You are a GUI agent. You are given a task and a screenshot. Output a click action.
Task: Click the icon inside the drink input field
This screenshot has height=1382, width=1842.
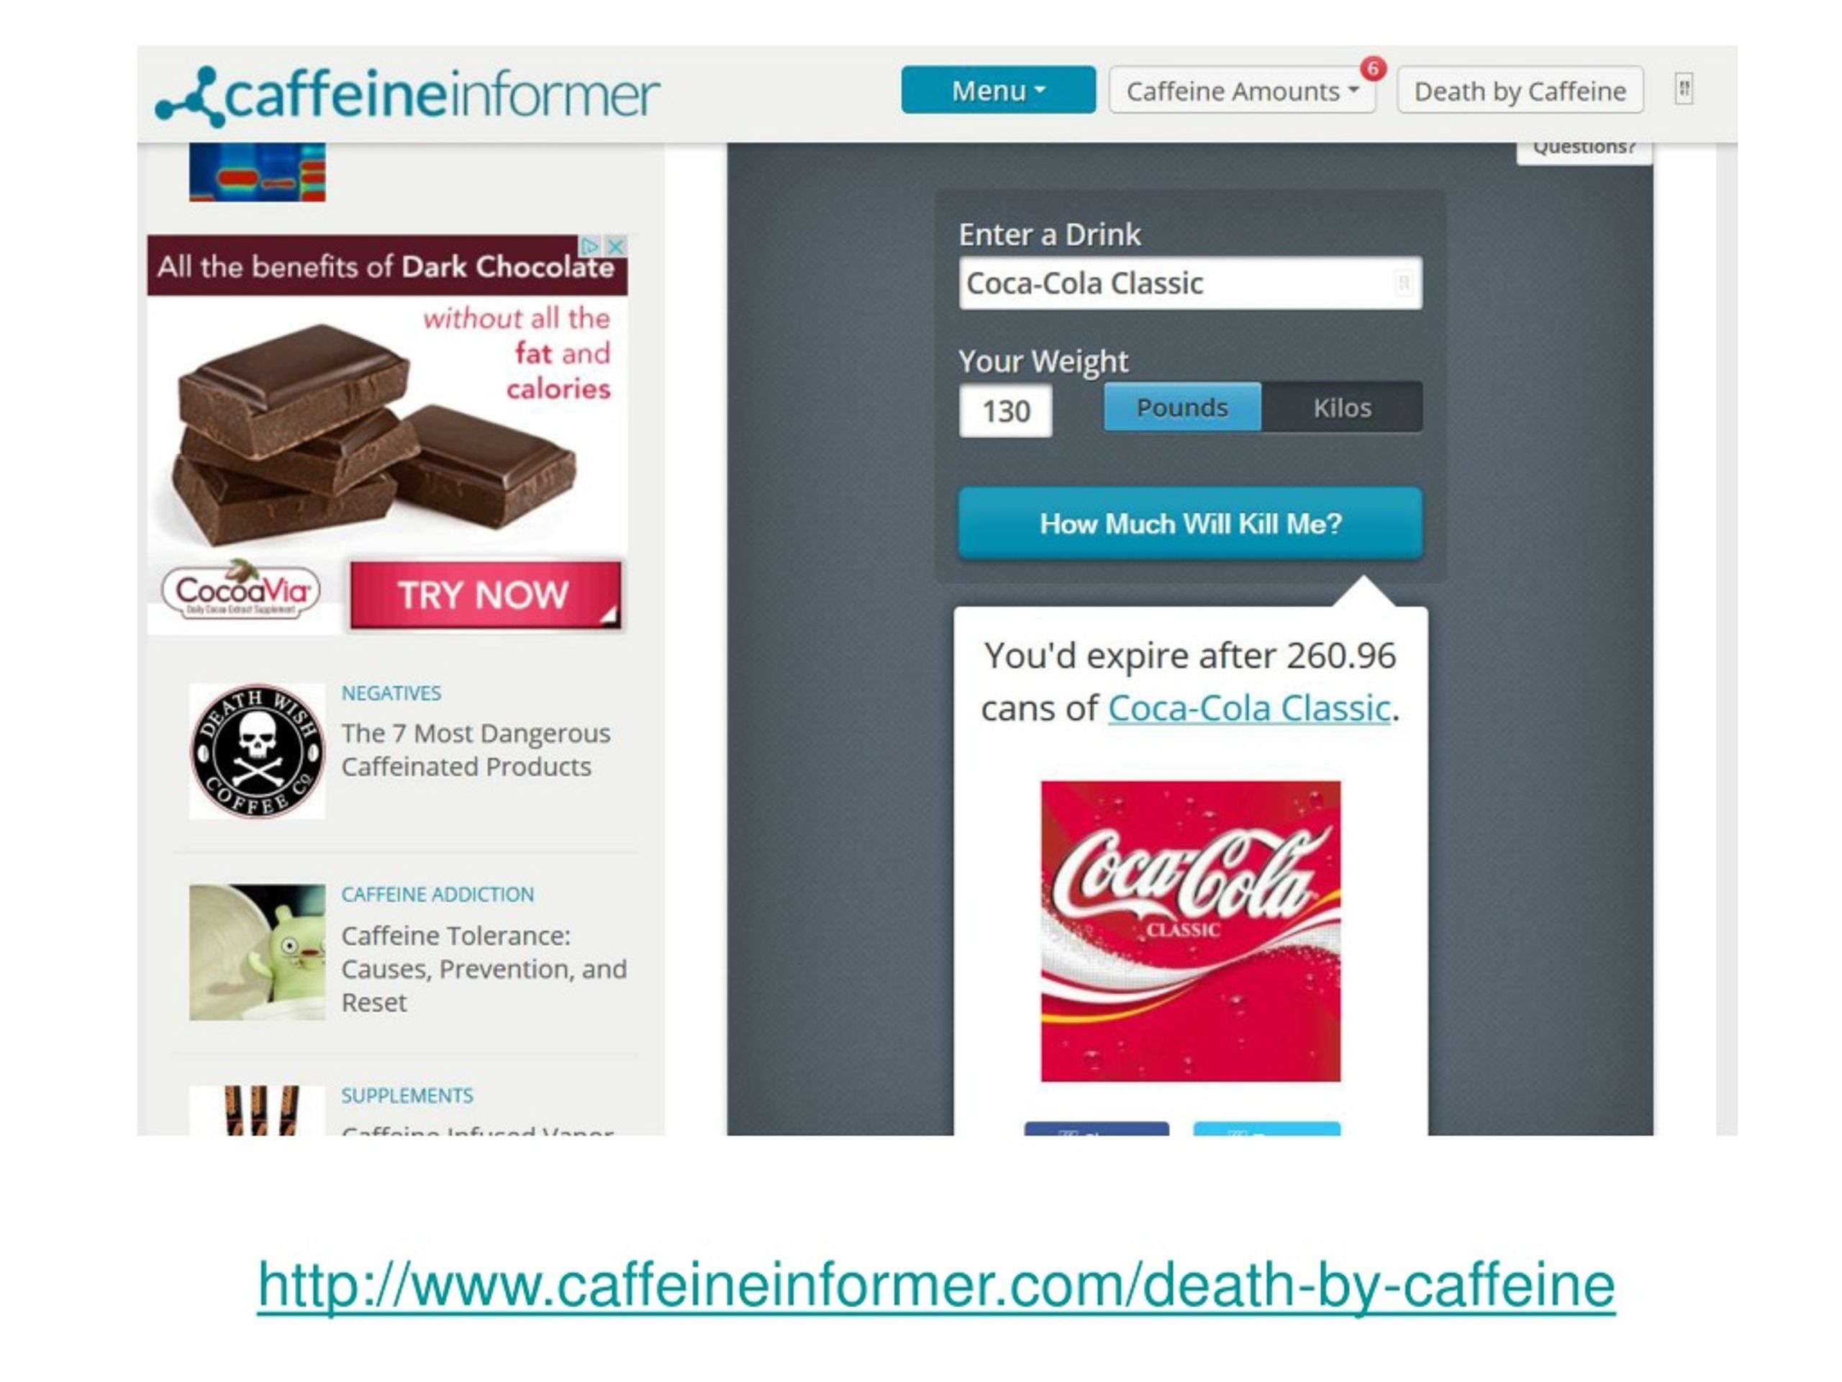click(x=1403, y=283)
